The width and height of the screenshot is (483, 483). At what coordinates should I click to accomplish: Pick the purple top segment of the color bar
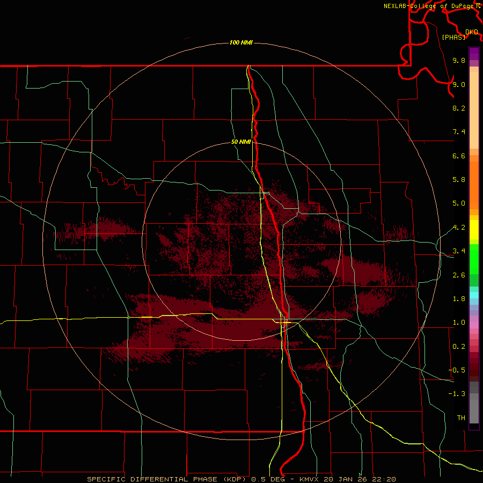click(474, 54)
